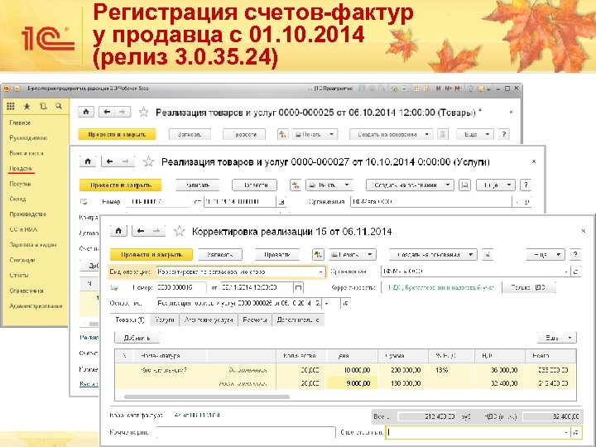Show Дт/Кт postings in Реализация 0000-000027 window
This screenshot has width=596, height=447.
(x=296, y=185)
